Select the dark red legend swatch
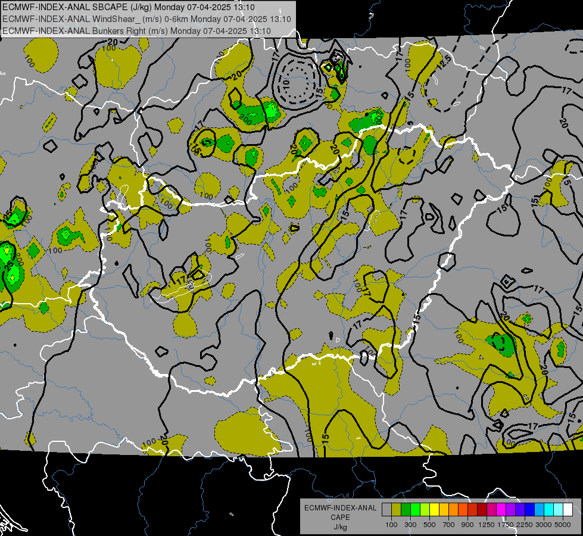 482,510
